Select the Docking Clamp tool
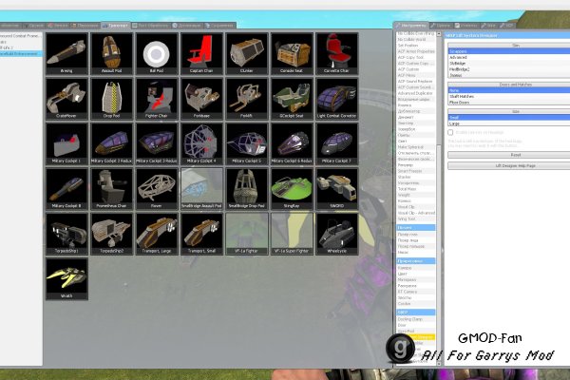This screenshot has height=380, width=570. click(x=416, y=319)
